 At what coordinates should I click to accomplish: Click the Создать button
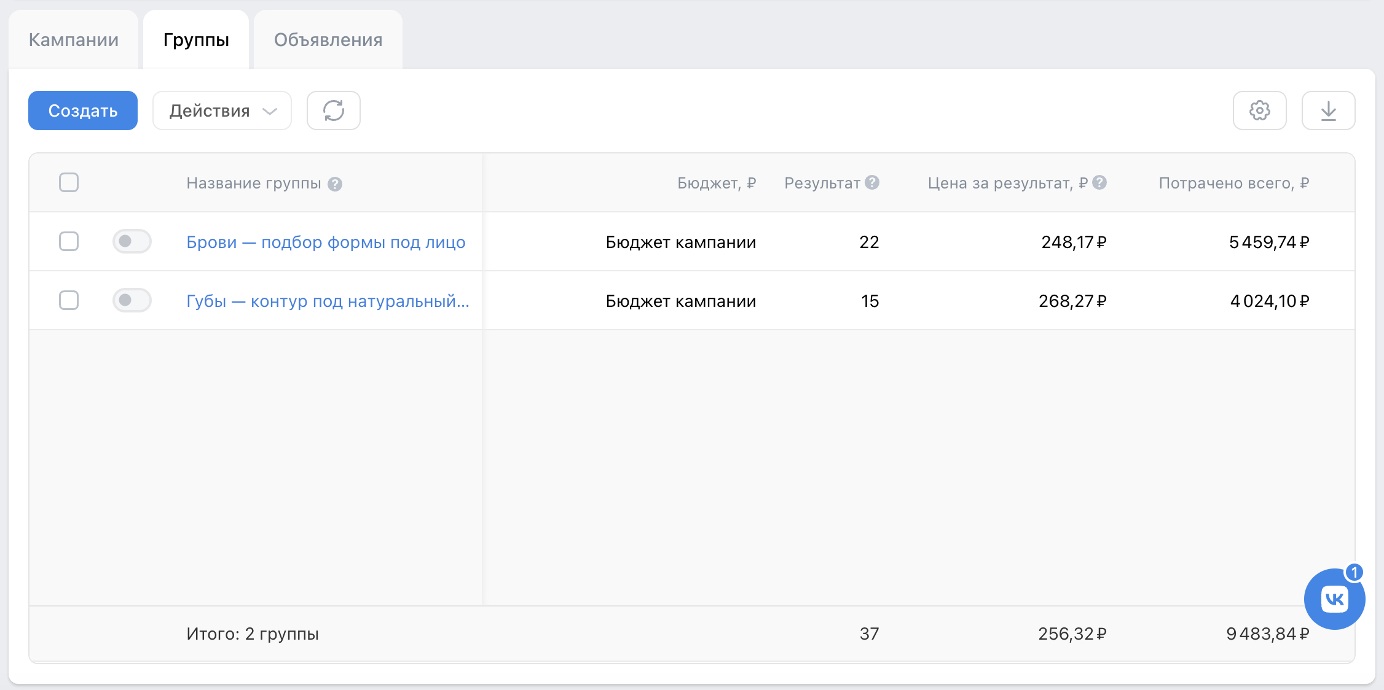[83, 110]
